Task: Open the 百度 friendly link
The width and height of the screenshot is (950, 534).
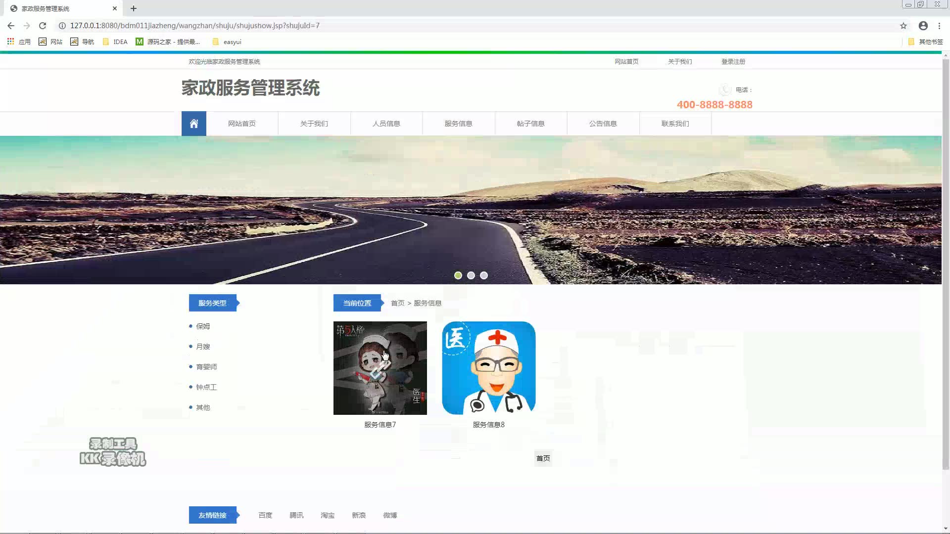Action: coord(265,515)
